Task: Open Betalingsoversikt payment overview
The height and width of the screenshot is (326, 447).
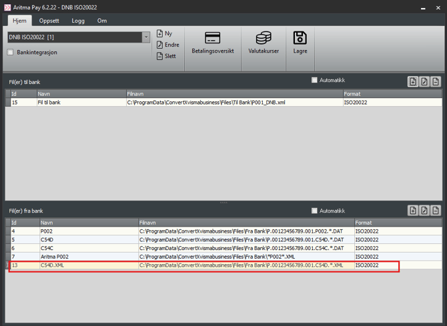Action: [x=212, y=43]
